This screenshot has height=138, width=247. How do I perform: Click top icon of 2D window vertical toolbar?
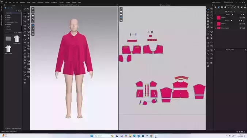click(x=121, y=9)
